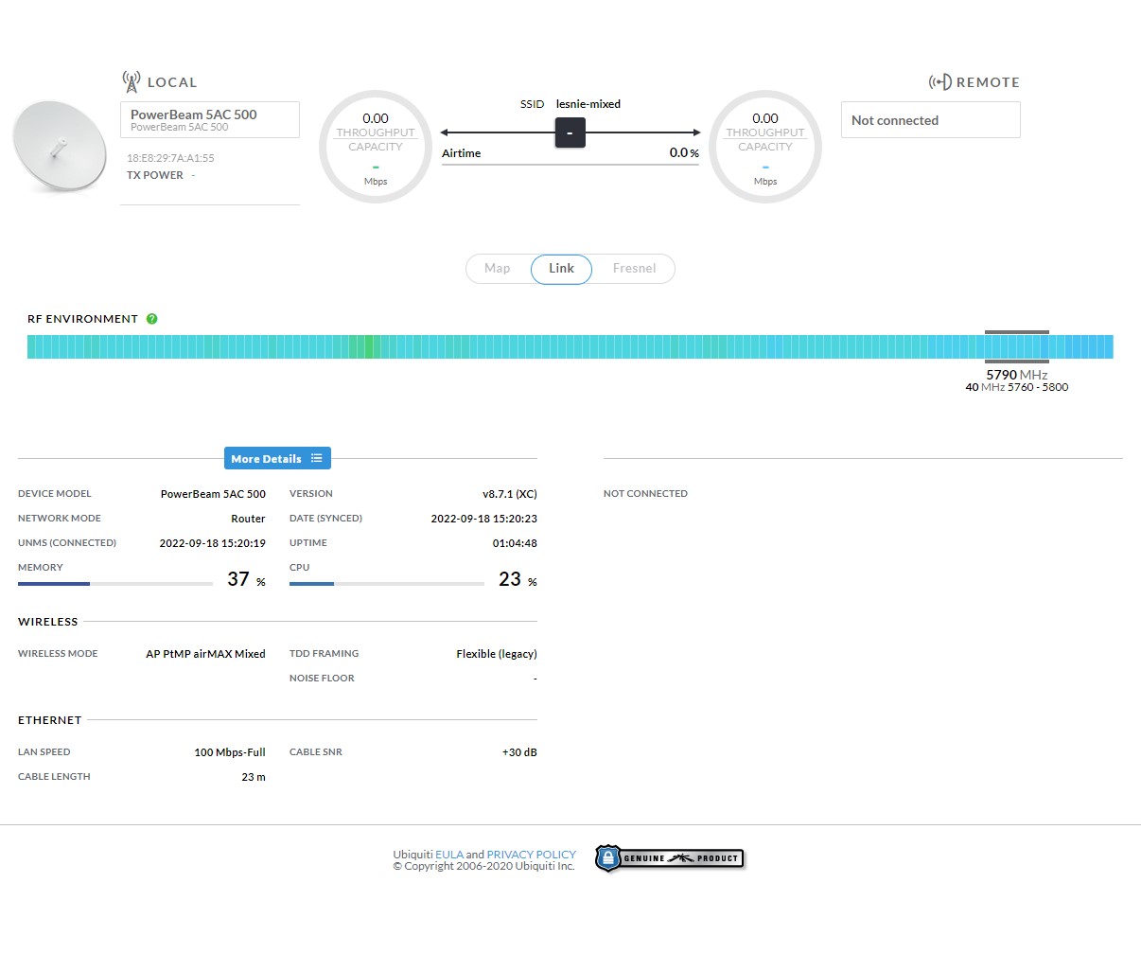Click the LAN speed 100 Mbps-Full

click(x=230, y=752)
